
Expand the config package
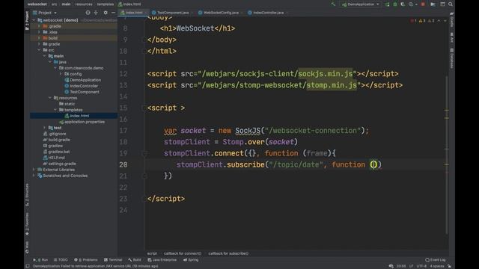61,74
